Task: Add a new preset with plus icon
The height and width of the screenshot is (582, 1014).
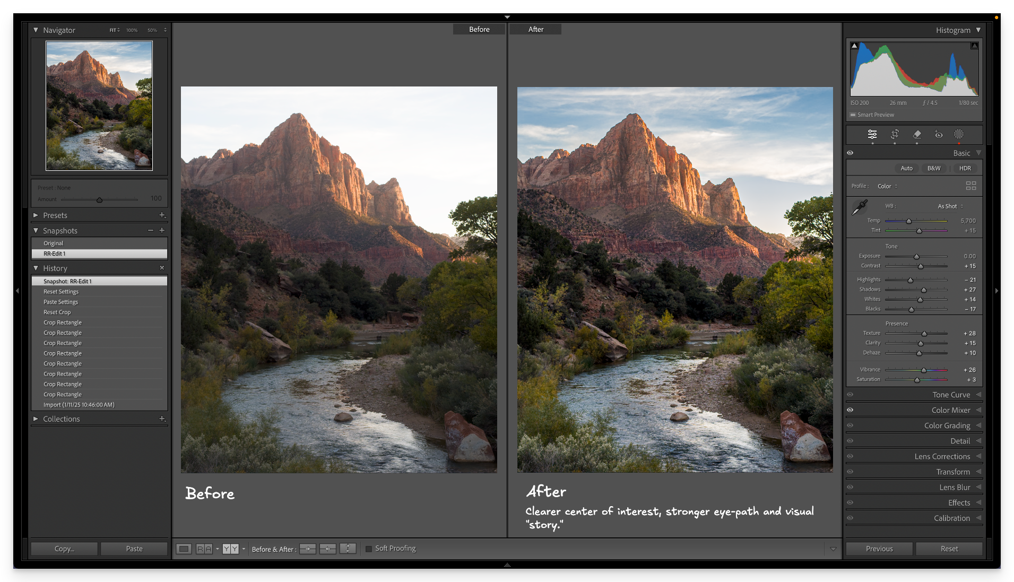Action: (162, 215)
